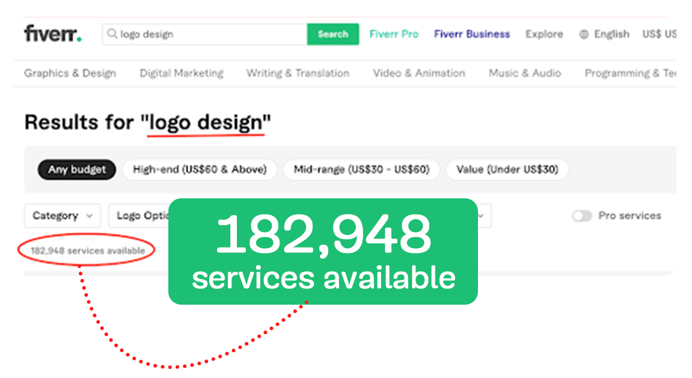692x378 pixels.
Task: Go to Graphics & Design category
Action: coord(70,73)
